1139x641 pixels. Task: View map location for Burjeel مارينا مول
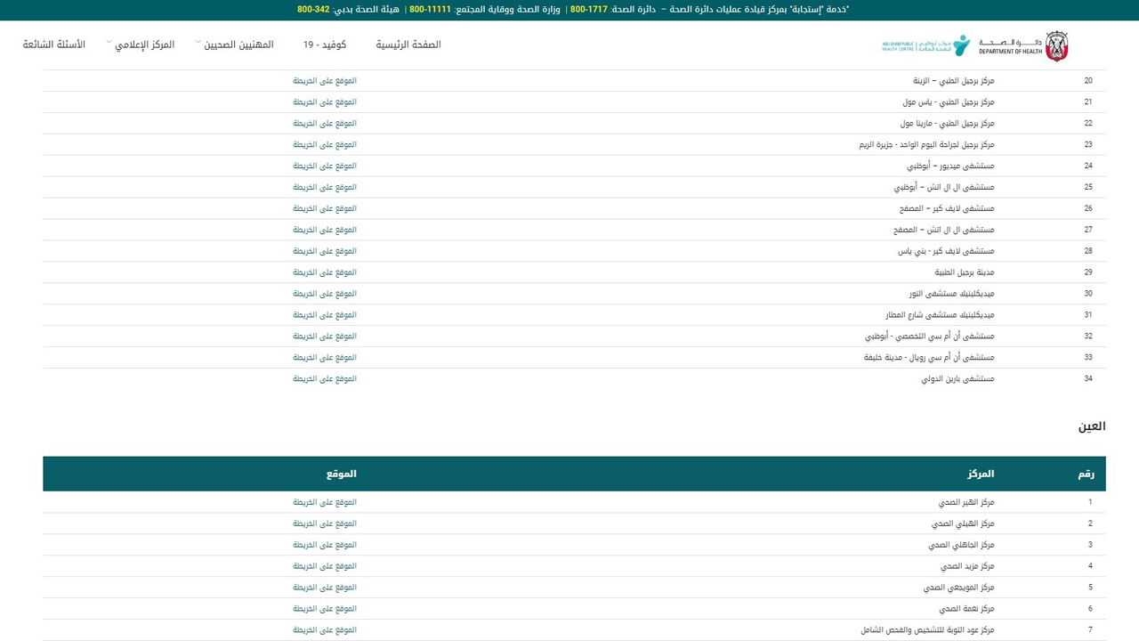(x=325, y=124)
